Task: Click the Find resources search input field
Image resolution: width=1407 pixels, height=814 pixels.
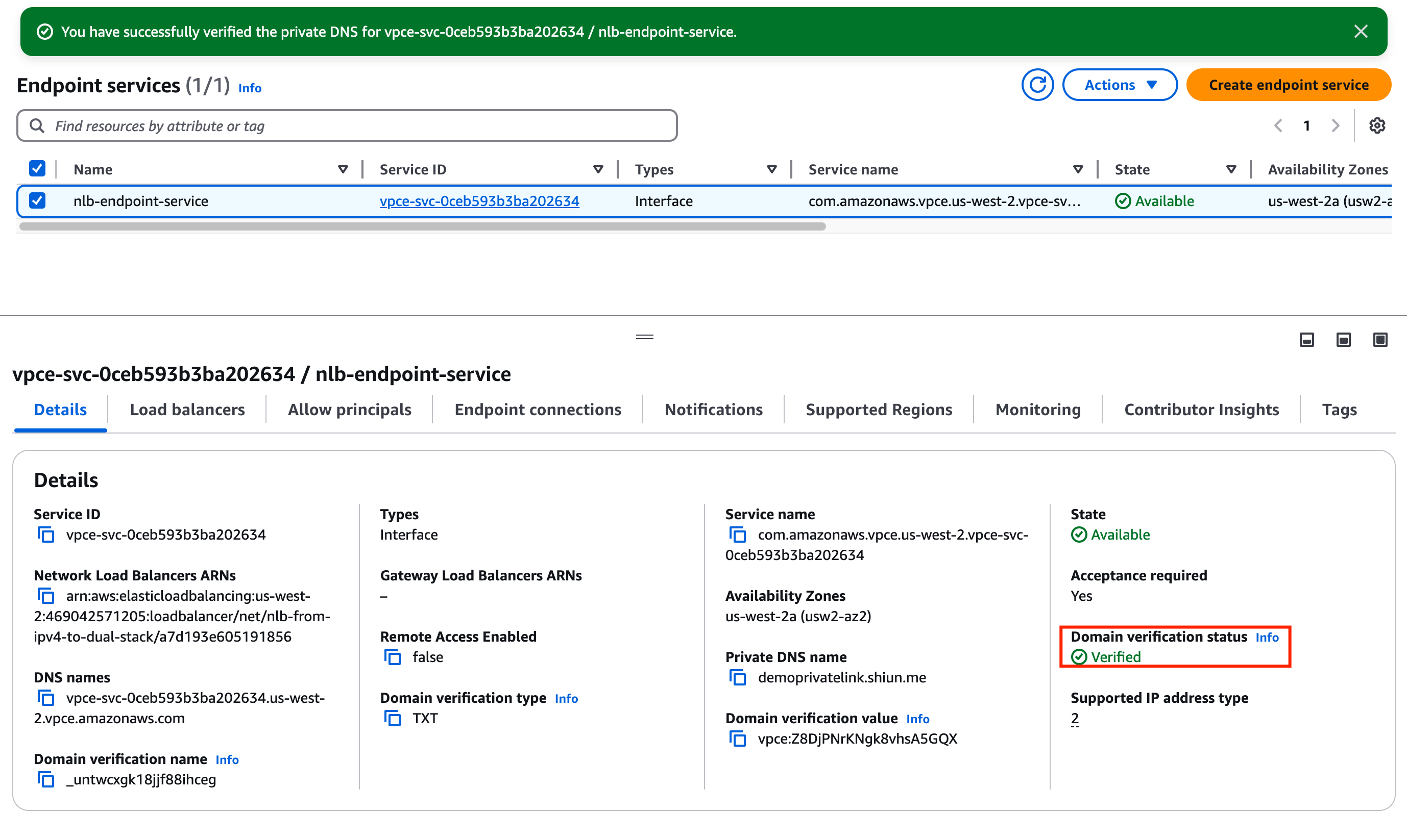Action: [347, 125]
